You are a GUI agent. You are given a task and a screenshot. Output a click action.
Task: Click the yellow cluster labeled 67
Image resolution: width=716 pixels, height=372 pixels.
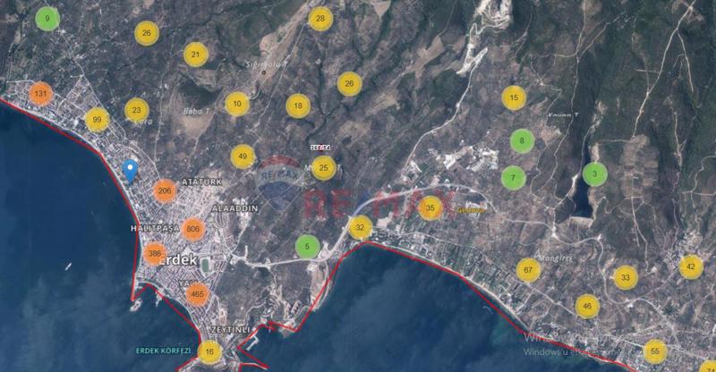pyautogui.click(x=528, y=269)
